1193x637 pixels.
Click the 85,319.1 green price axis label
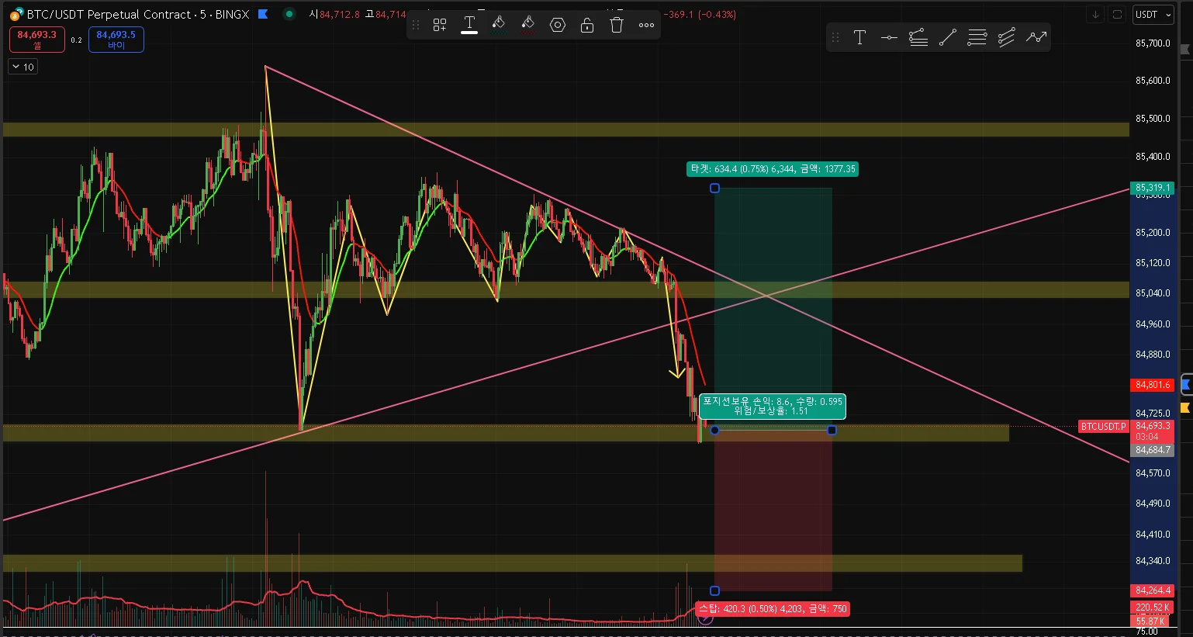[x=1153, y=188]
